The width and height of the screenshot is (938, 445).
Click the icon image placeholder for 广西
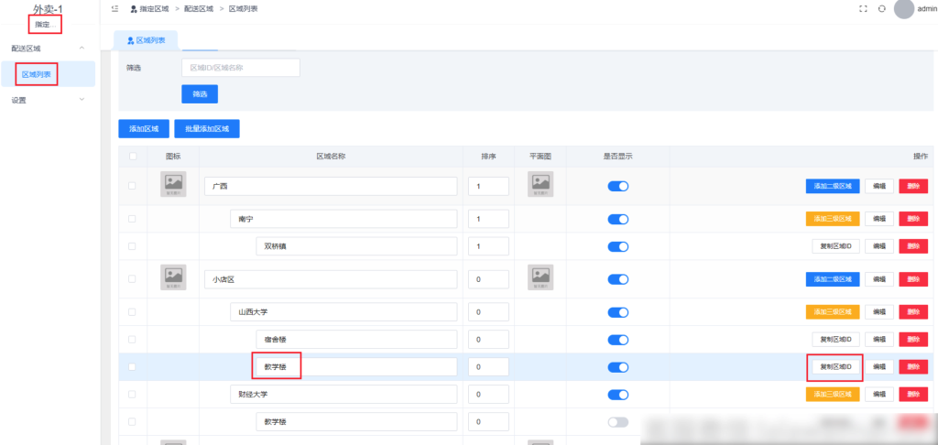173,185
